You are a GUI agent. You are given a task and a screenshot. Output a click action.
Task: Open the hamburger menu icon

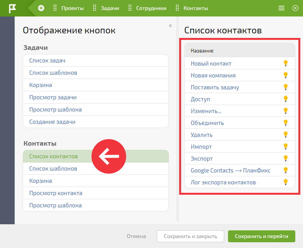281,8
